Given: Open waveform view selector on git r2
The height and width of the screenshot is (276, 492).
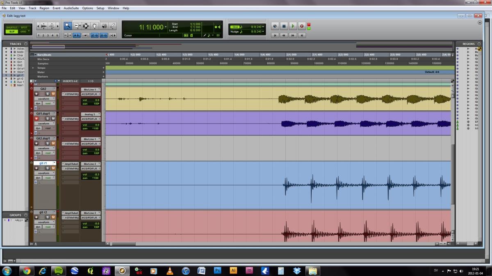Looking at the screenshot, I should [44, 222].
